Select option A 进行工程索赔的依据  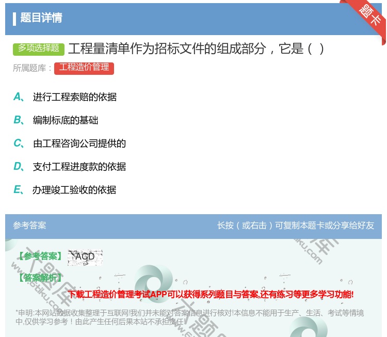[65, 97]
